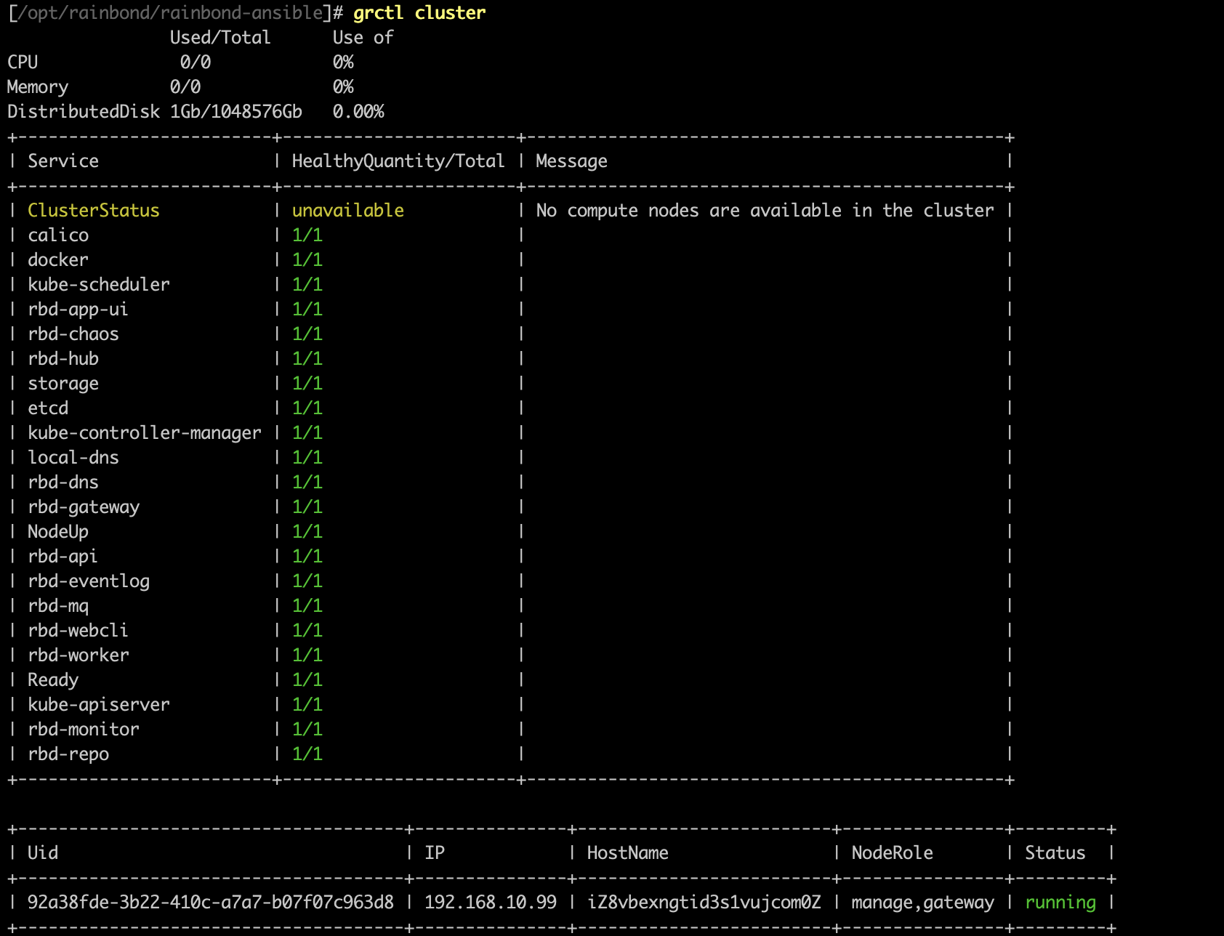Select the 'ClusterStatus' service row label
1224x936 pixels.
[x=93, y=211]
